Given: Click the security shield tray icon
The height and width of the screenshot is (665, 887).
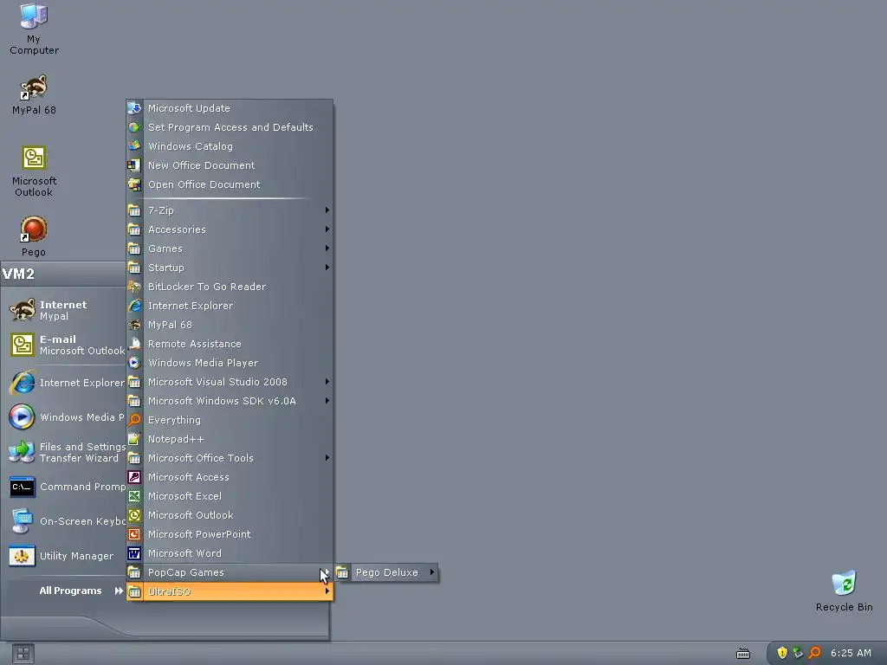Looking at the screenshot, I should pos(782,653).
